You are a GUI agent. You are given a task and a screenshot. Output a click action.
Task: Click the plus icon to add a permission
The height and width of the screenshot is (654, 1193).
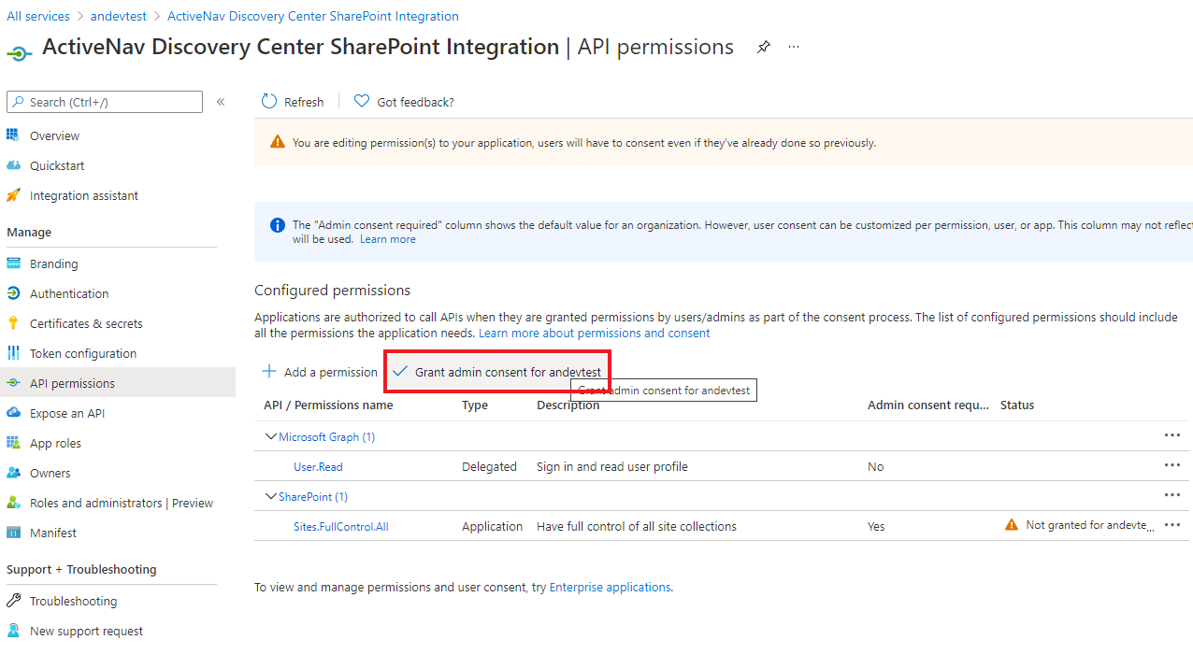[x=269, y=371]
